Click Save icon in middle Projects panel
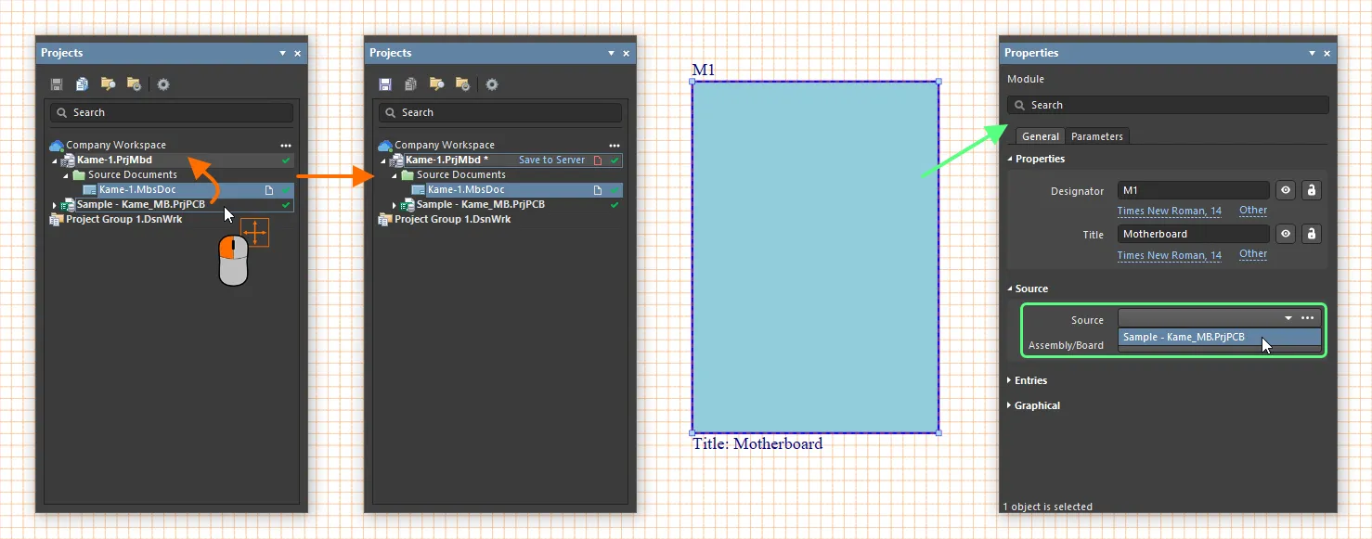Screen dimensions: 1372x539 coord(385,84)
